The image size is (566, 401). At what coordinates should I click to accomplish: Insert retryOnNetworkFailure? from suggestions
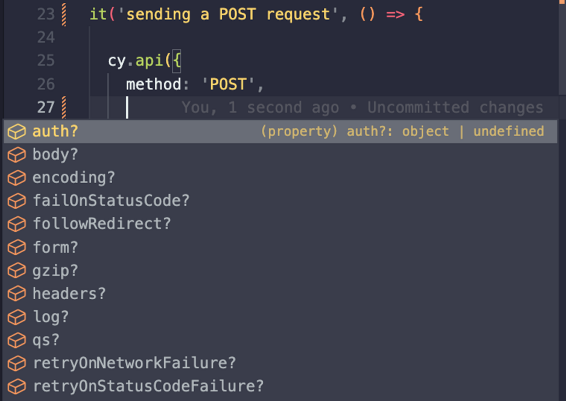(x=134, y=363)
